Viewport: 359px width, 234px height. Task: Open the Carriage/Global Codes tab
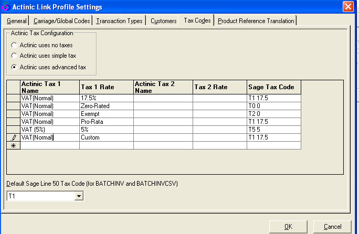pos(61,21)
